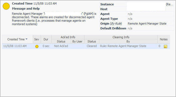Click the Clearing Info Status subheader
This screenshot has height=97, width=176.
[x=92, y=41]
